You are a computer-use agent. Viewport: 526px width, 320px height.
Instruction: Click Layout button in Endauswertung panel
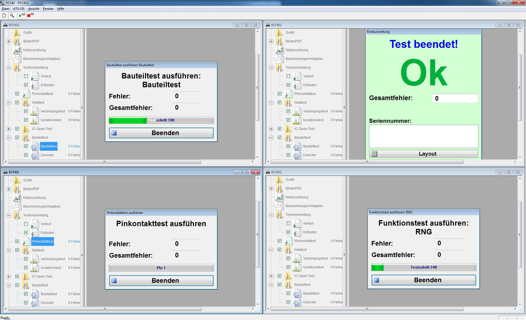tap(424, 154)
